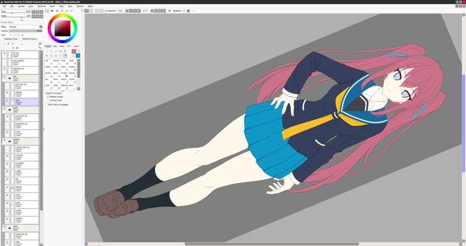This screenshot has width=466, height=246.
Task: Choose the Blur tool
Action: coord(48,81)
